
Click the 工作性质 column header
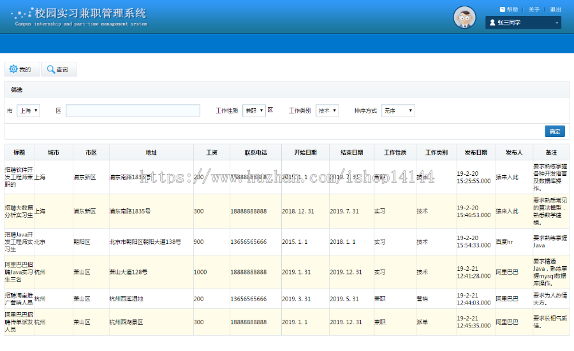point(395,152)
